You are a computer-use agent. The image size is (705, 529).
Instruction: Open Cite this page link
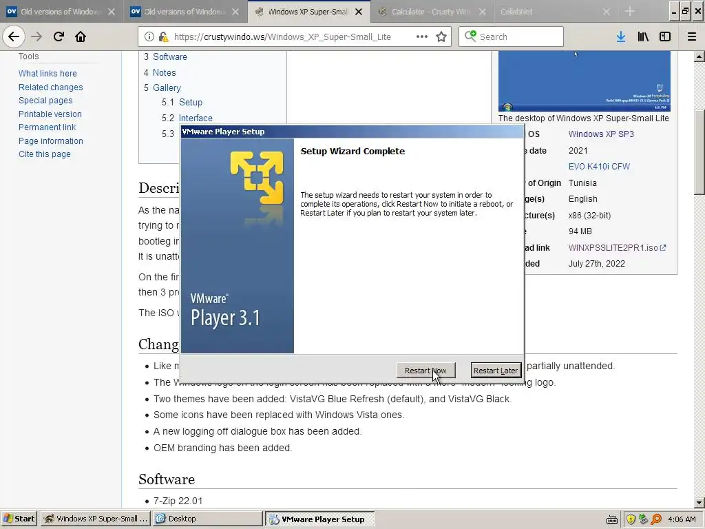[x=45, y=154]
